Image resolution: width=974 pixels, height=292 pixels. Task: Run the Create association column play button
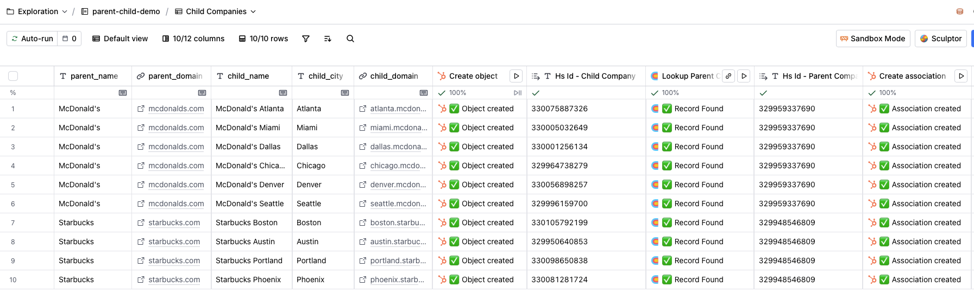(x=962, y=76)
